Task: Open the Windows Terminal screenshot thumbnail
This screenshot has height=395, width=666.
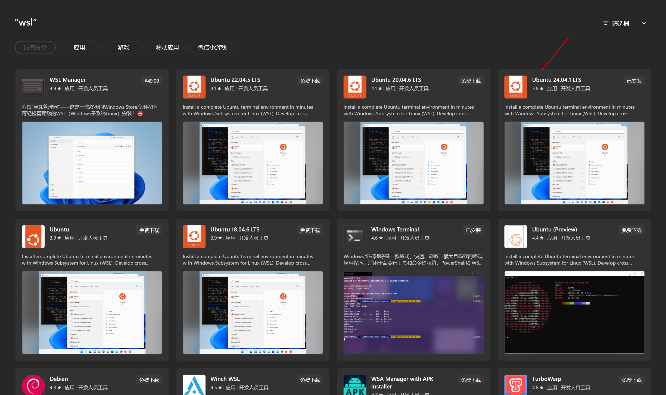Action: [x=413, y=312]
